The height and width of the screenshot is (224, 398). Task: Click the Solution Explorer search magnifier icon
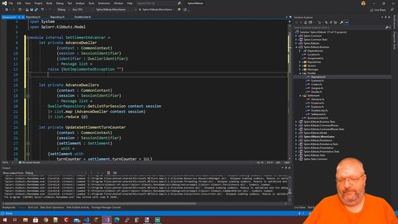point(387,27)
